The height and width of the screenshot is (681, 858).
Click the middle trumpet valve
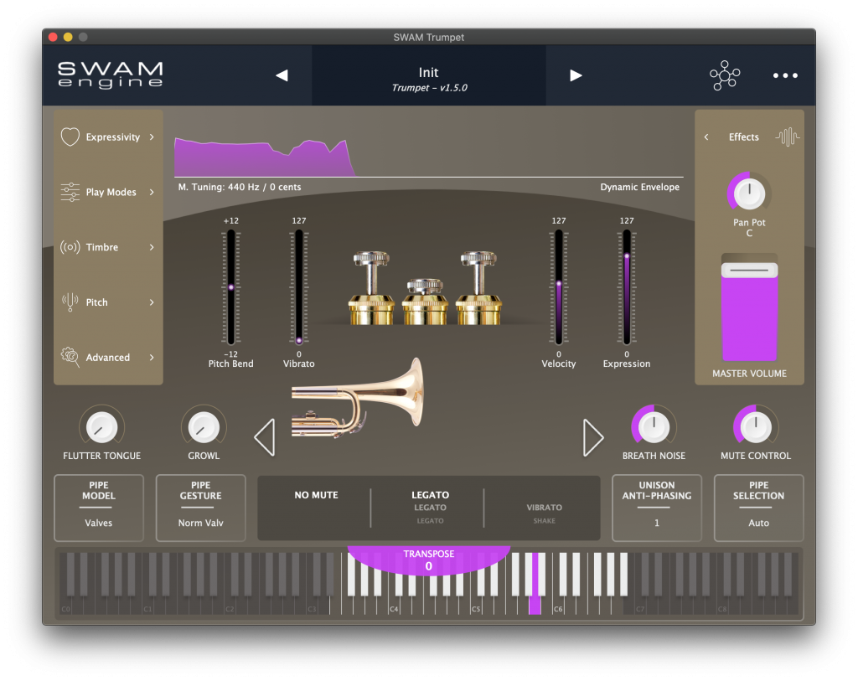point(425,302)
